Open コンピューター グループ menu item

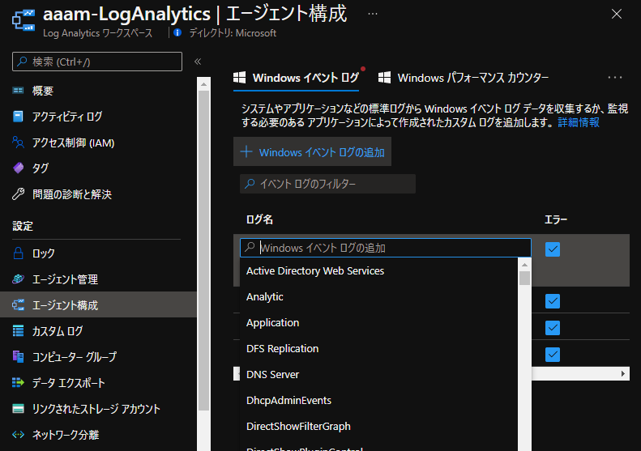pyautogui.click(x=98, y=356)
